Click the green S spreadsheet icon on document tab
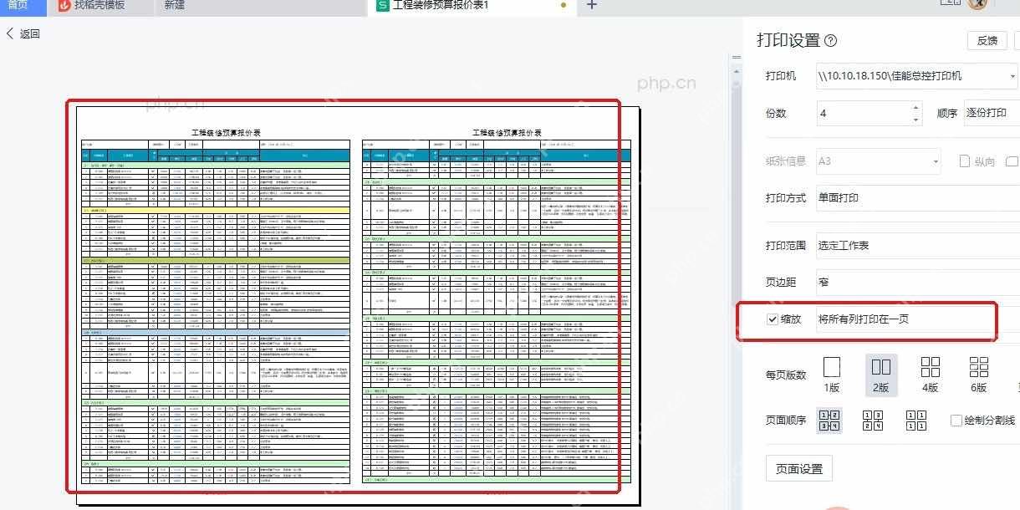1020x510 pixels. (x=383, y=6)
